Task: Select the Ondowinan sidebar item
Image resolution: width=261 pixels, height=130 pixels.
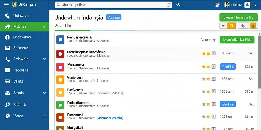Action: (25, 37)
